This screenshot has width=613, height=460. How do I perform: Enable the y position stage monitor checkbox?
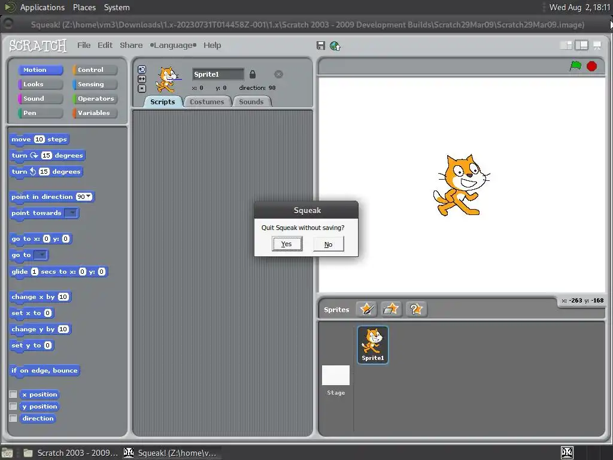pos(13,406)
